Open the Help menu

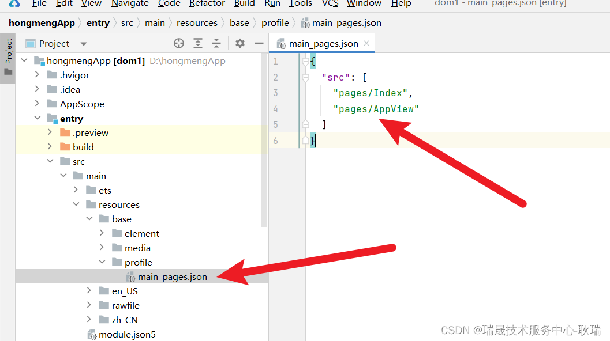[x=401, y=3]
